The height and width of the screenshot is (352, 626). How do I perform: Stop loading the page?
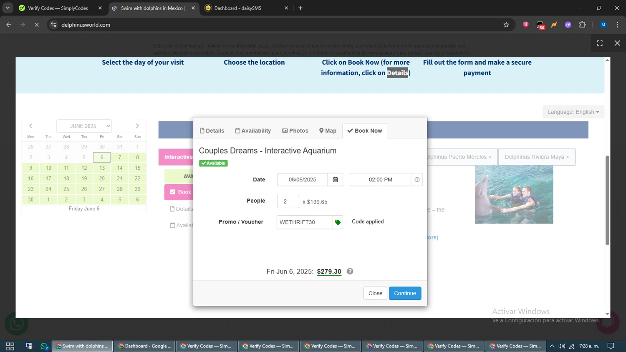(x=37, y=25)
